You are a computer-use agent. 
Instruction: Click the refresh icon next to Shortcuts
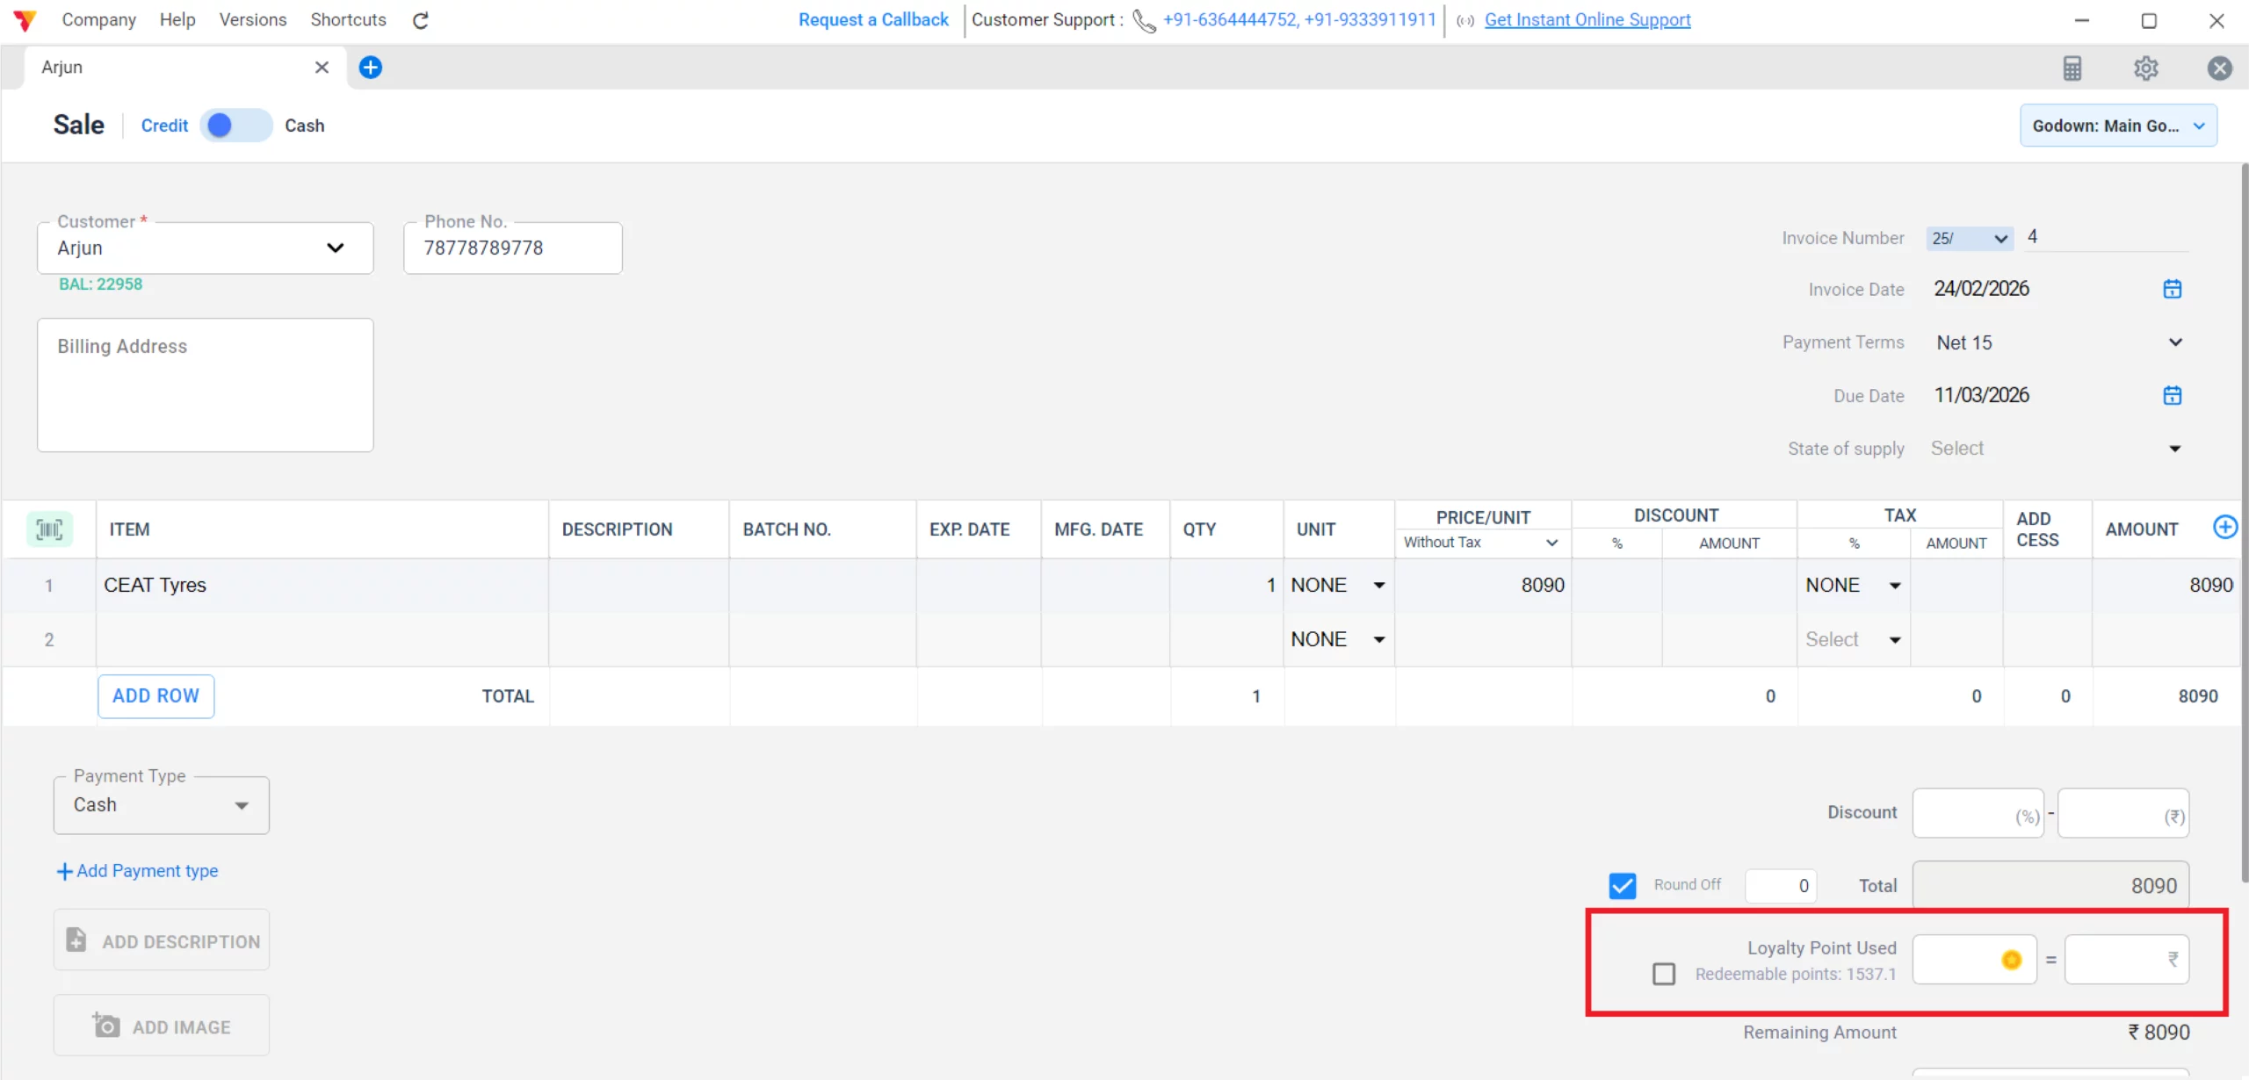(421, 20)
